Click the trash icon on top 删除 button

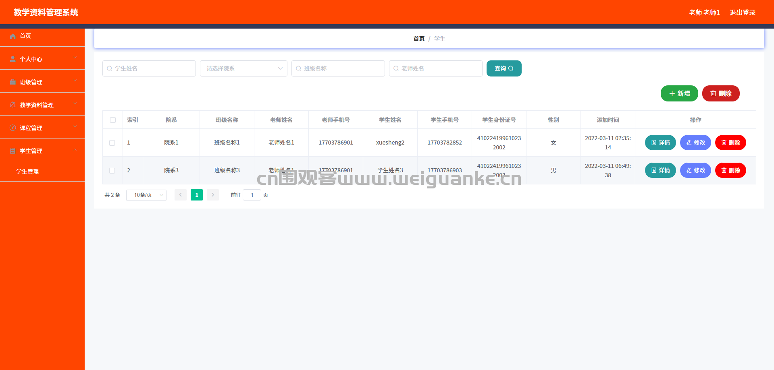click(713, 93)
